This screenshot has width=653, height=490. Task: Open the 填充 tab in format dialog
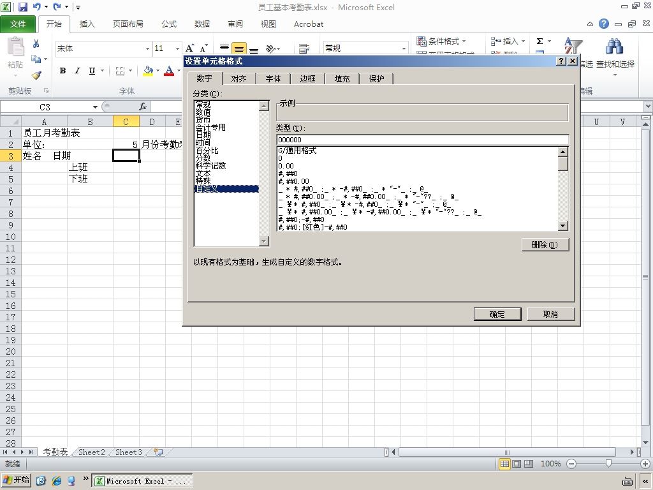click(x=342, y=78)
